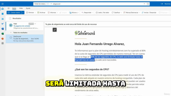The image size is (171, 96).
Task: Toggle the hamburger navigation pane button
Action: [9, 8]
